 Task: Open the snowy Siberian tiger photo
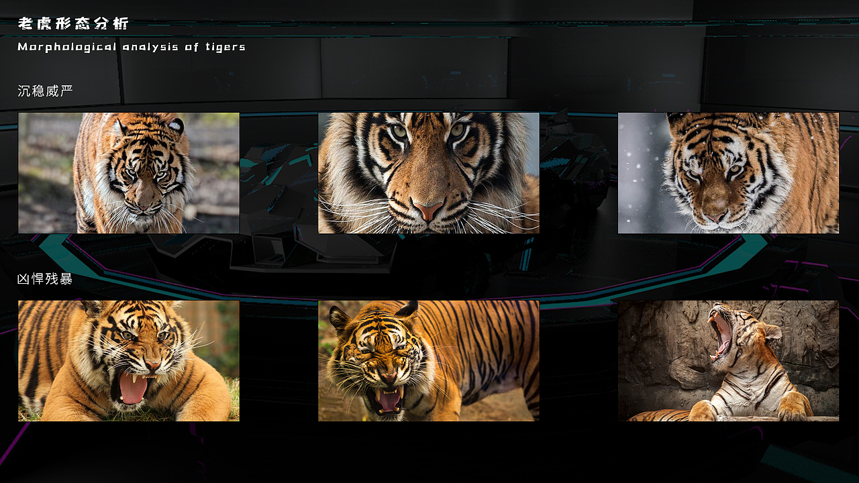(x=728, y=173)
